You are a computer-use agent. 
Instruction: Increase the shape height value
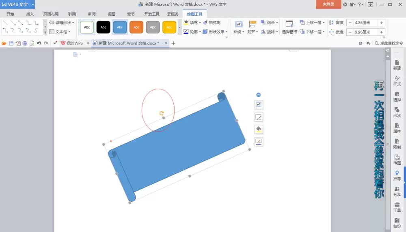coord(381,23)
